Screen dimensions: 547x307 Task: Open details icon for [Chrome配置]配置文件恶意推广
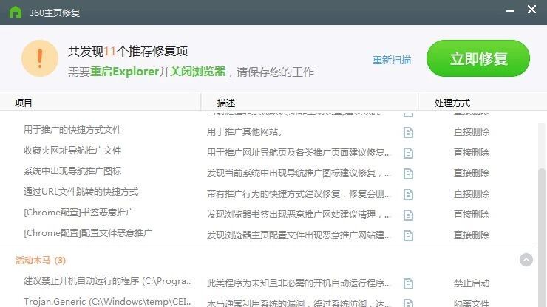point(408,235)
